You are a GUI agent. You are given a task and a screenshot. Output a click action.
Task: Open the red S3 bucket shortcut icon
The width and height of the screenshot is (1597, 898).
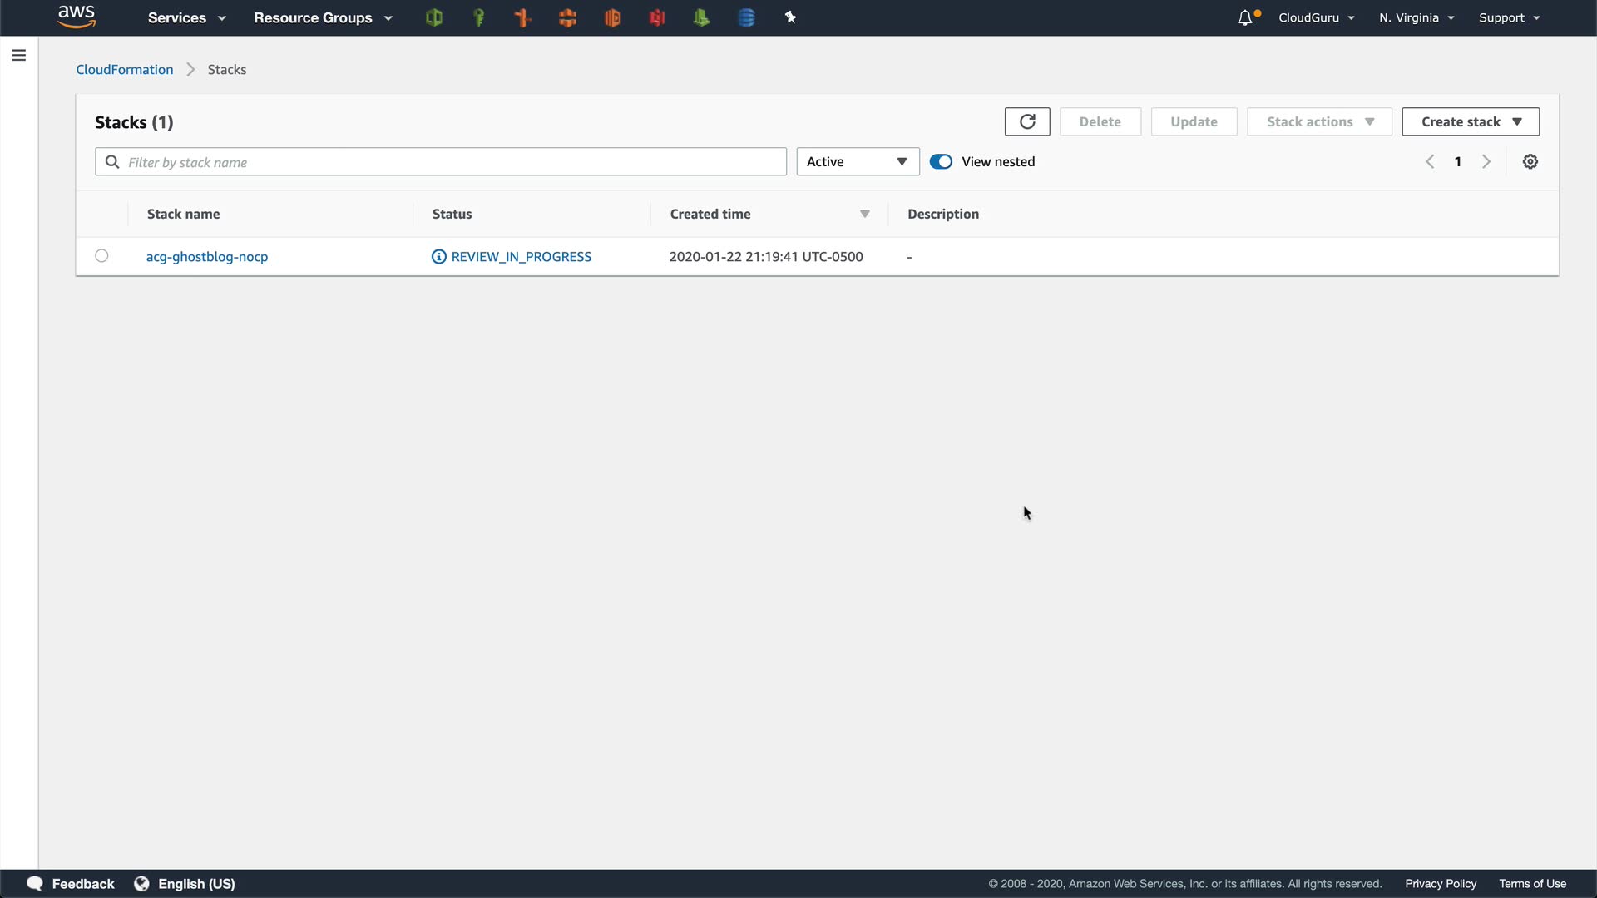[657, 17]
